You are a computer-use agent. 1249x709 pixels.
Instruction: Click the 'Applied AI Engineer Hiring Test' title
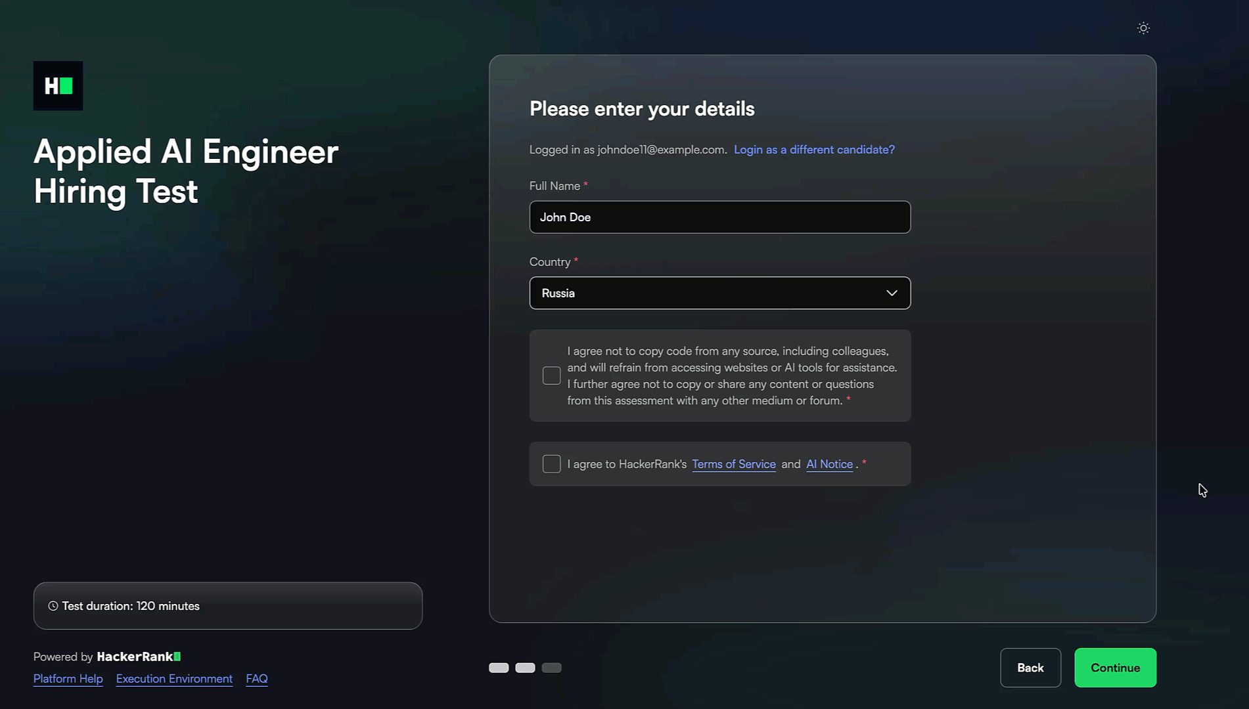tap(186, 171)
